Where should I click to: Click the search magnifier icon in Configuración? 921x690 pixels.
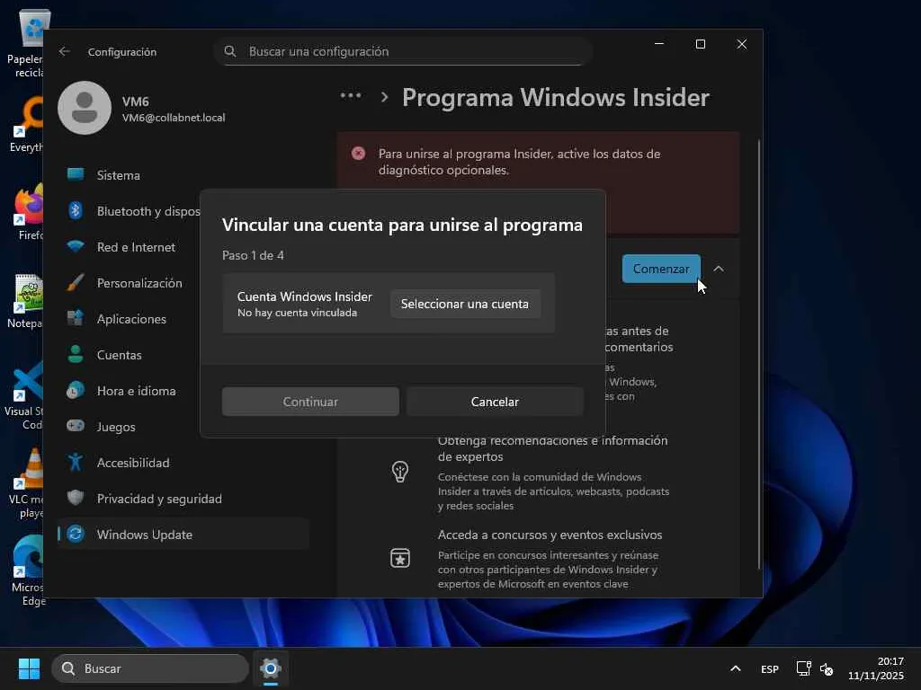[x=230, y=51]
